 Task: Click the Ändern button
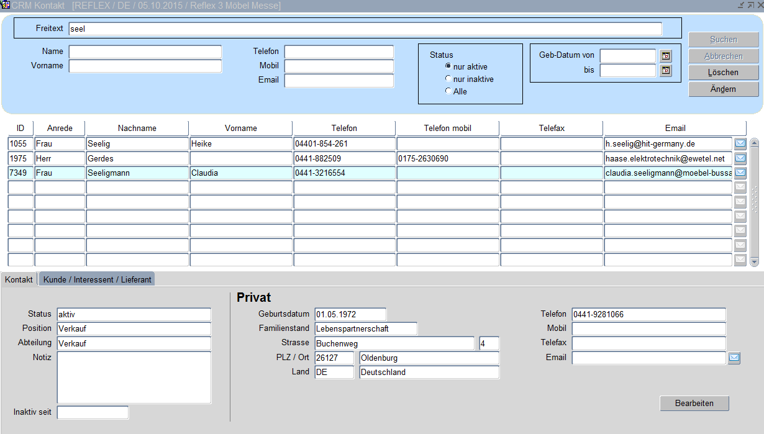[x=723, y=89]
